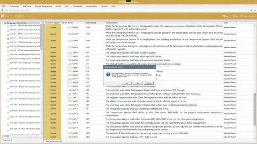Tick the checkbox for row SysR-60
The image size is (257, 144).
tap(67, 53)
